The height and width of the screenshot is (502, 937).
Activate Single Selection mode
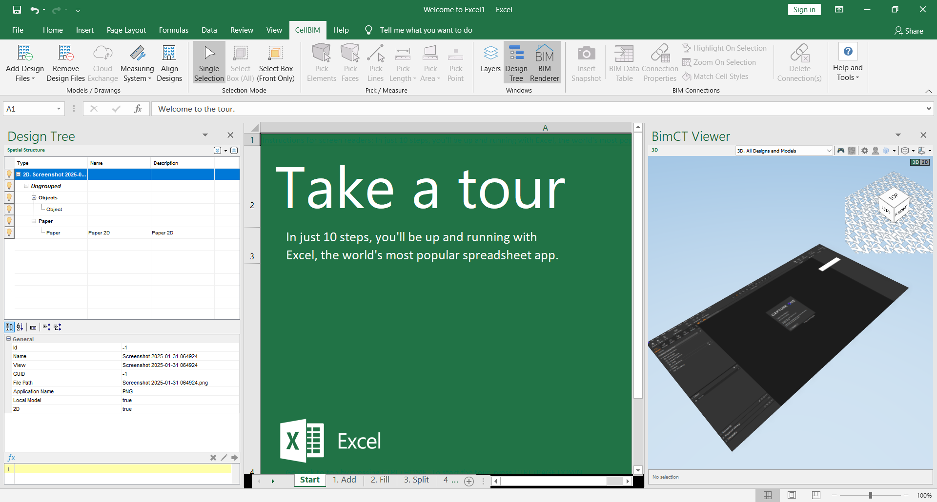tap(209, 63)
